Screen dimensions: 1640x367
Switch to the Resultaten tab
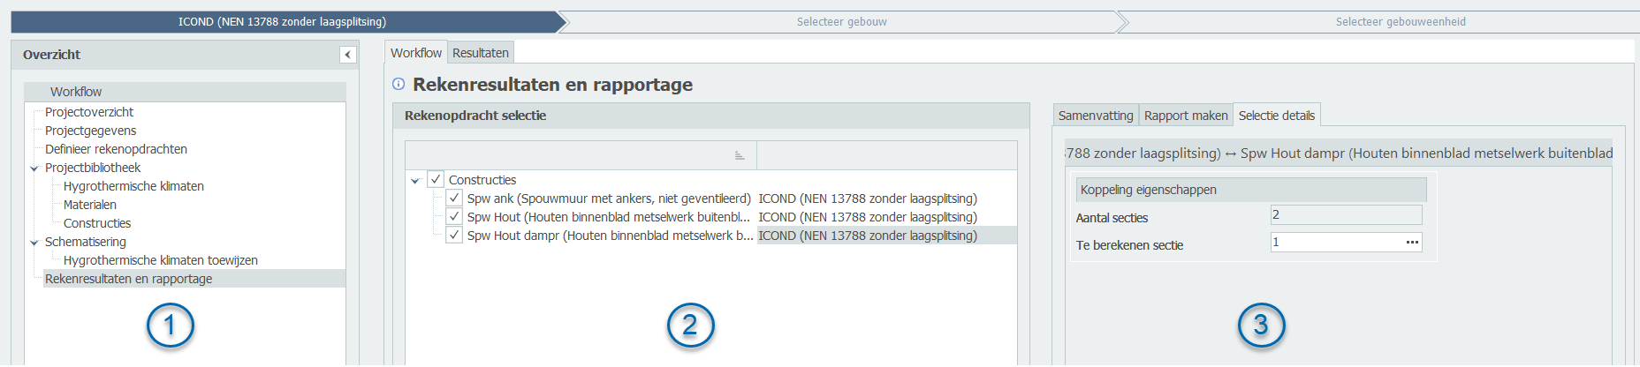(x=480, y=53)
